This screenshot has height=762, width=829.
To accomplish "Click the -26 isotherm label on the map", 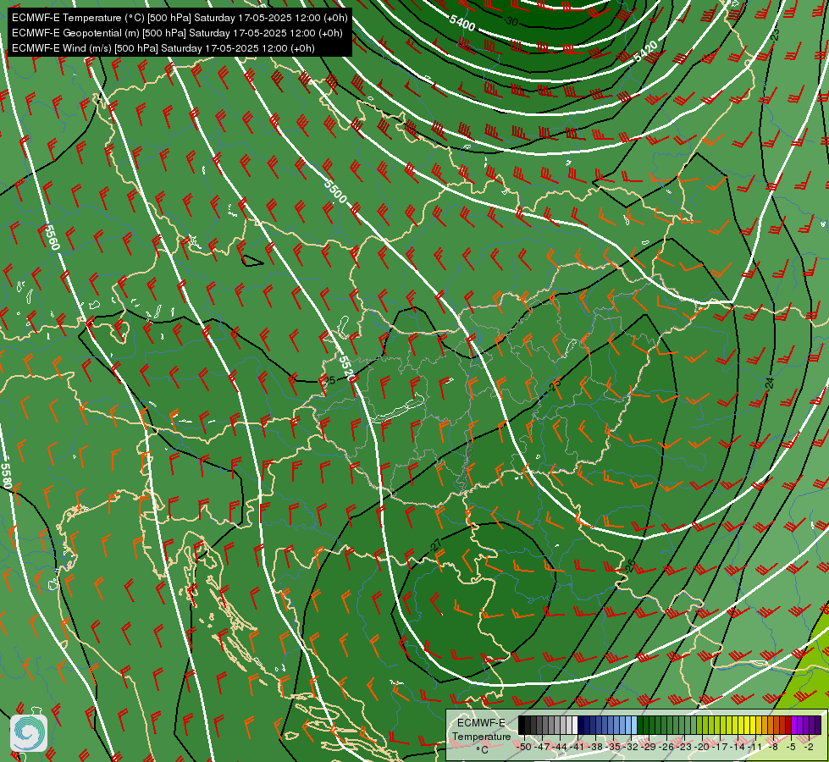I will 630,566.
